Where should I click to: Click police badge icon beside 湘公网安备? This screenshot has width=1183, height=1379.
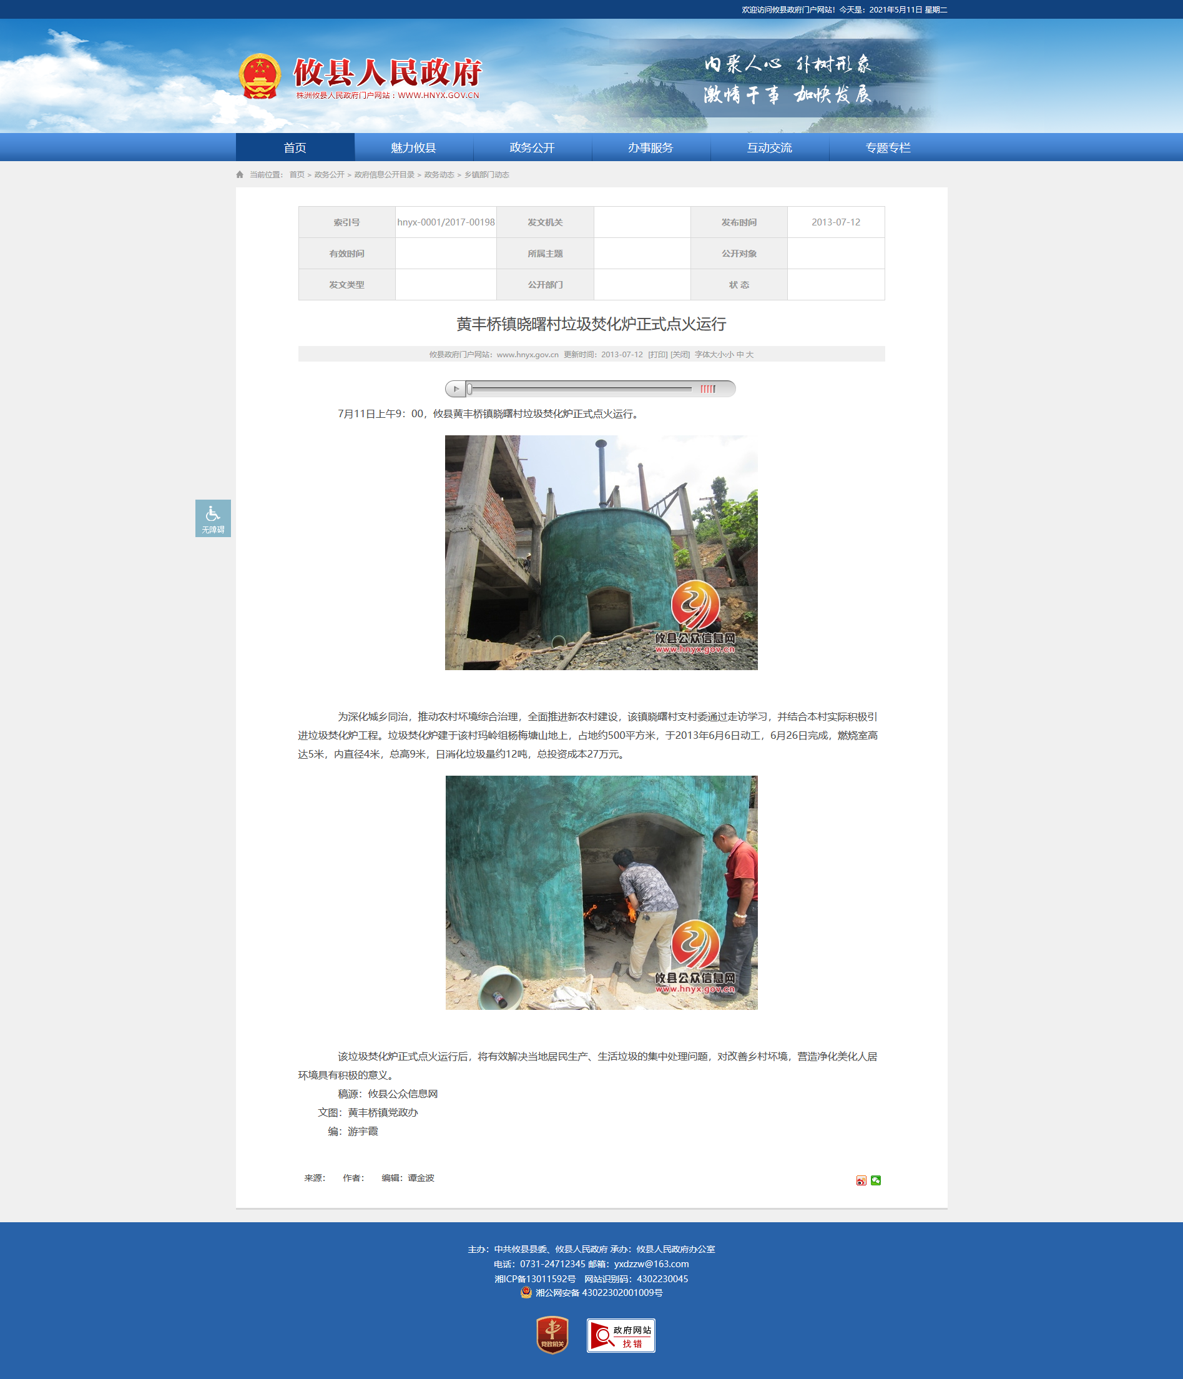(526, 1292)
